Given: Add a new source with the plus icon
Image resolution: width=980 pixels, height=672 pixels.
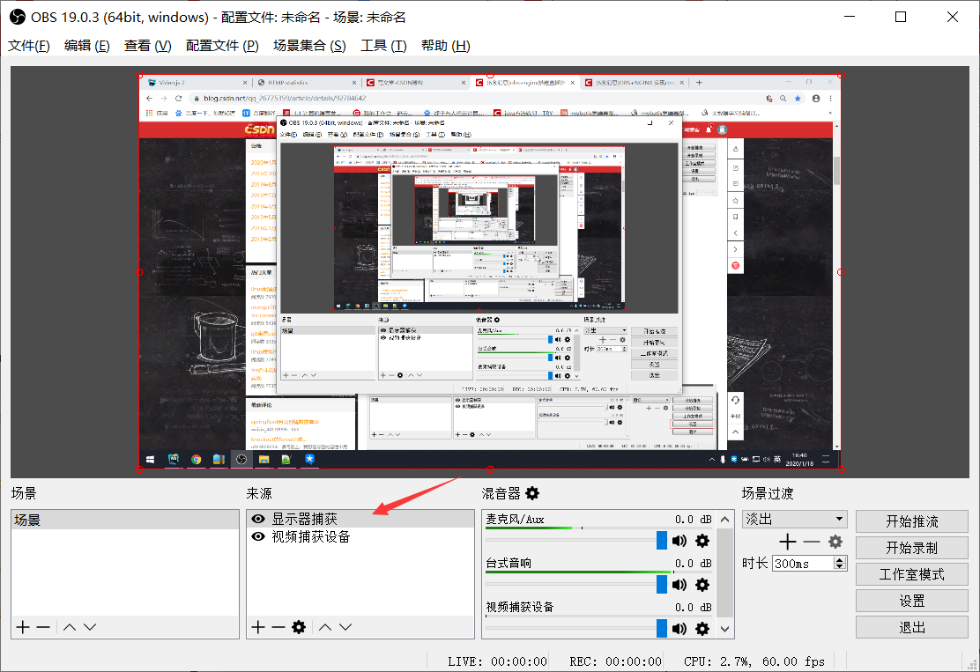Looking at the screenshot, I should point(258,627).
